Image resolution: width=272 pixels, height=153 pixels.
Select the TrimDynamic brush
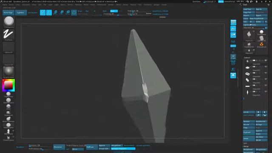(x=8, y=126)
